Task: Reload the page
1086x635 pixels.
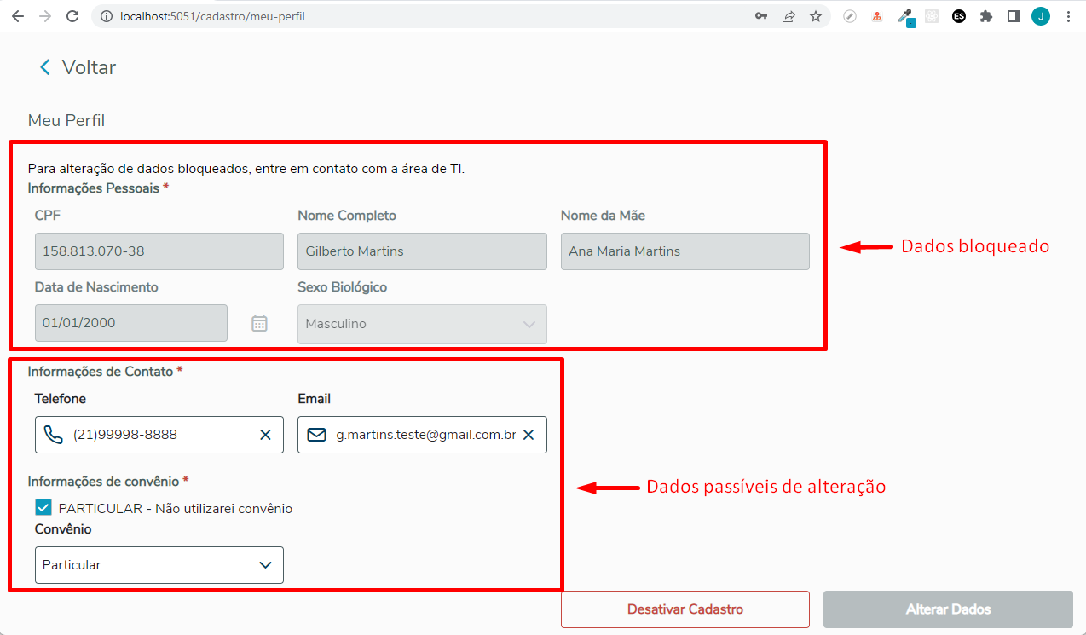Action: (x=72, y=16)
